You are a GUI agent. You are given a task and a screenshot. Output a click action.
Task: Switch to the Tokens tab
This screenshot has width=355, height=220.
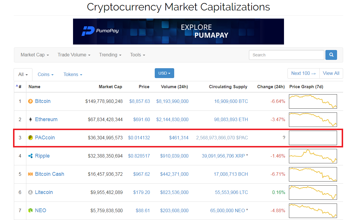click(x=73, y=74)
